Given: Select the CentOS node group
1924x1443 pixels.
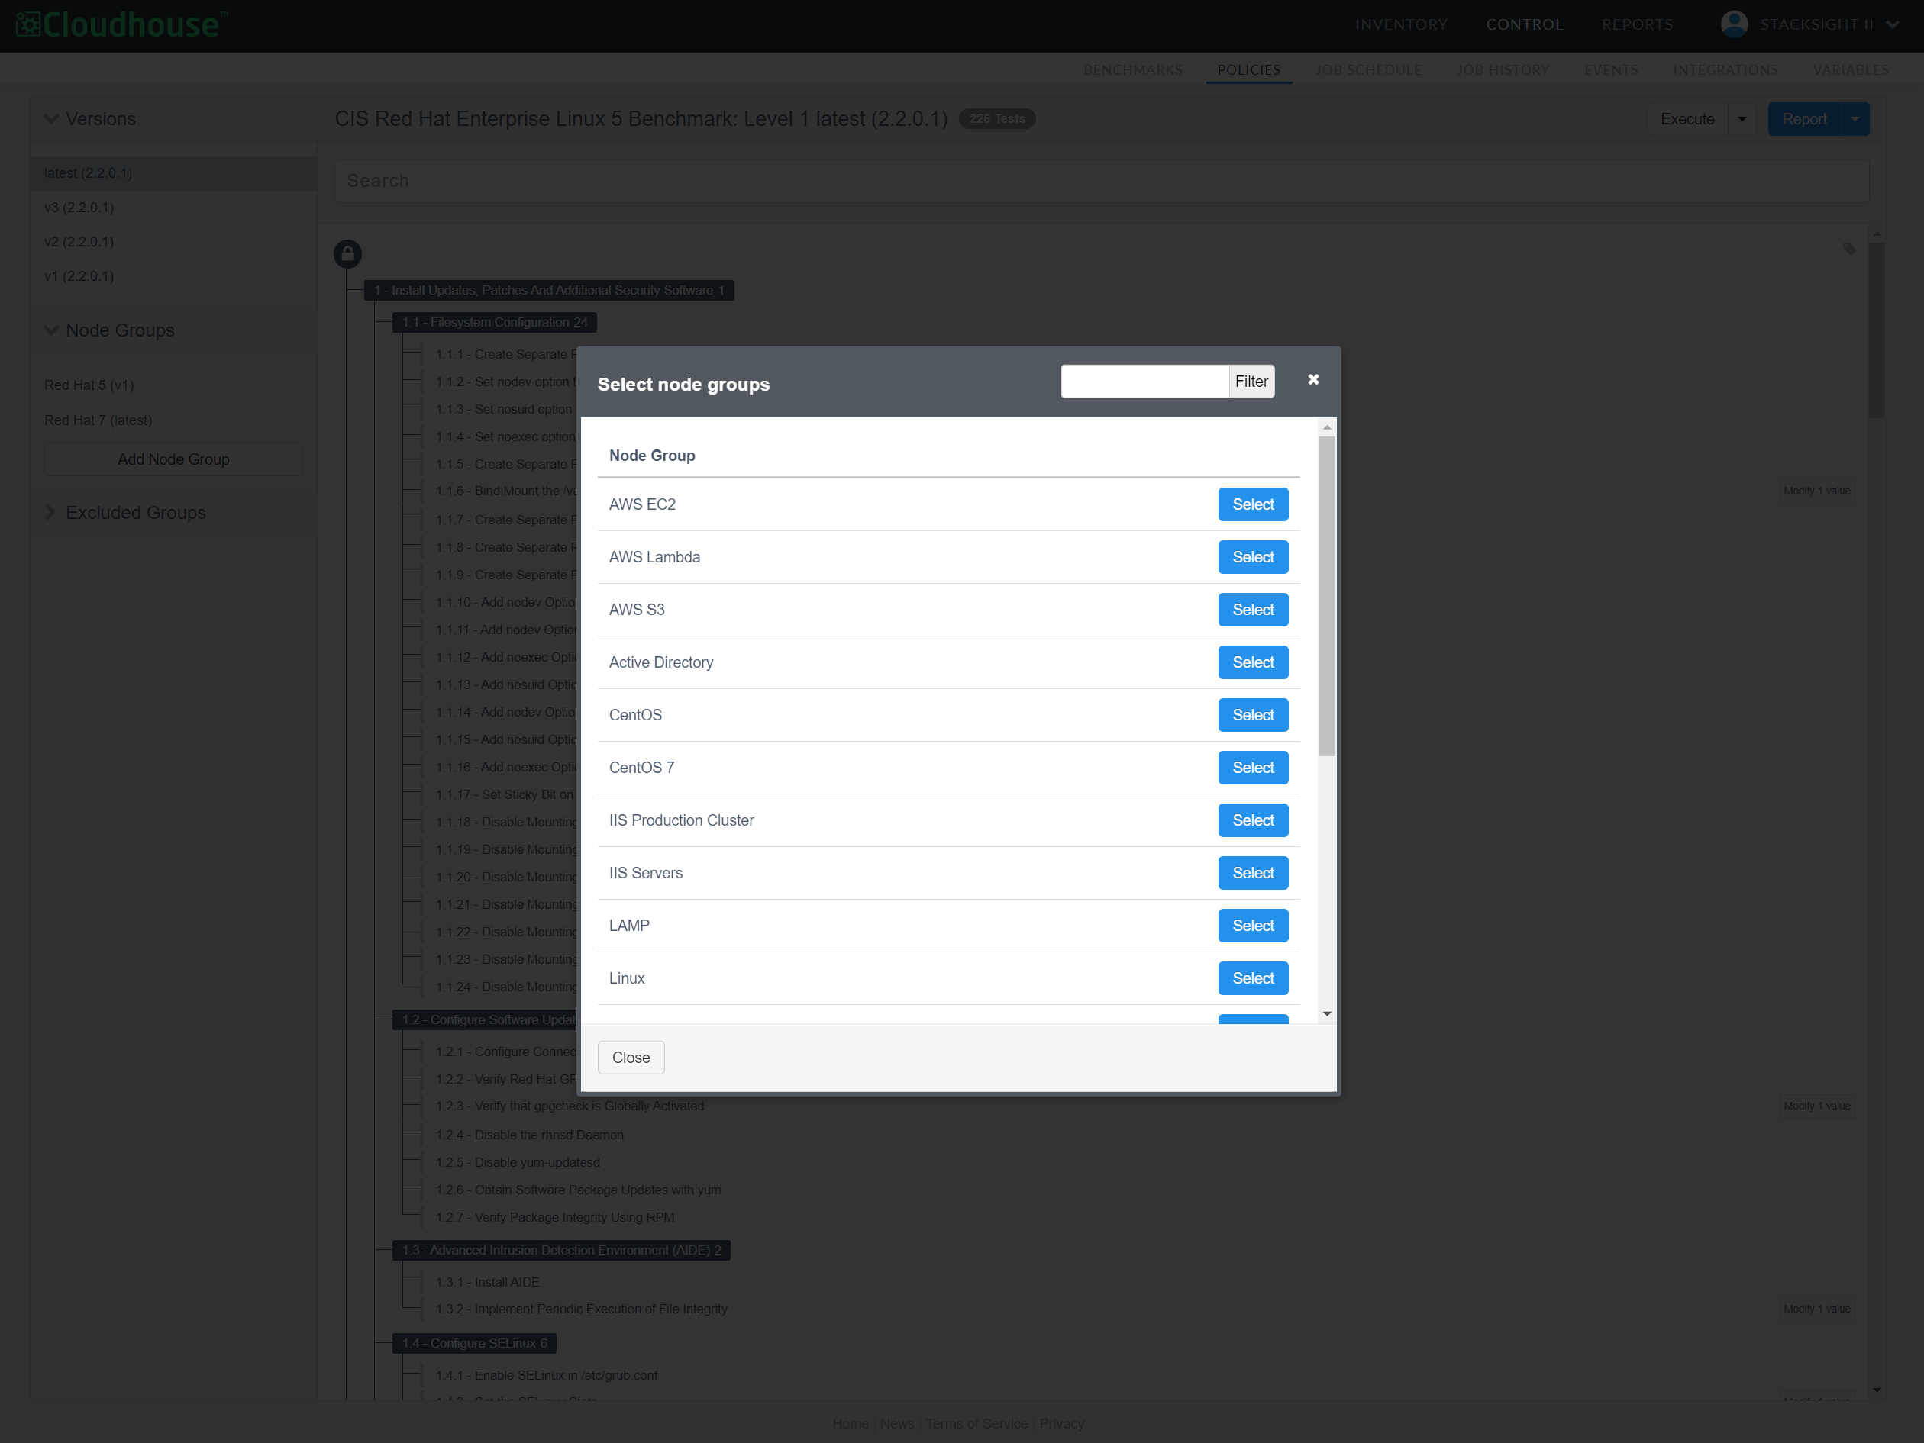Looking at the screenshot, I should coord(1253,714).
